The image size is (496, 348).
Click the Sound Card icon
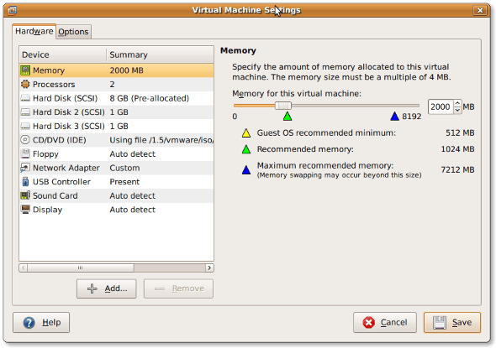(25, 195)
